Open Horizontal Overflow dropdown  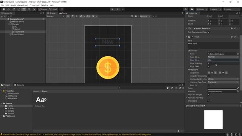[x=223, y=79]
